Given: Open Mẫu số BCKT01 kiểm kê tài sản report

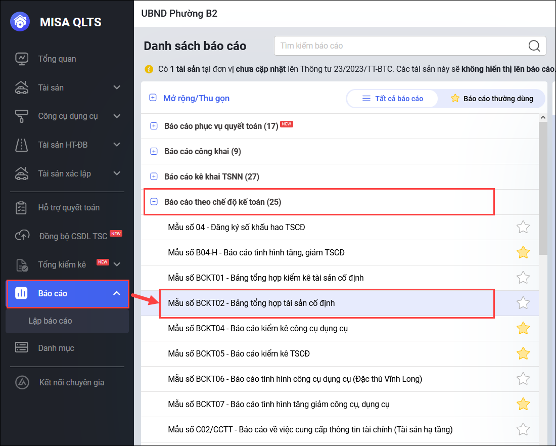Looking at the screenshot, I should pos(340,278).
